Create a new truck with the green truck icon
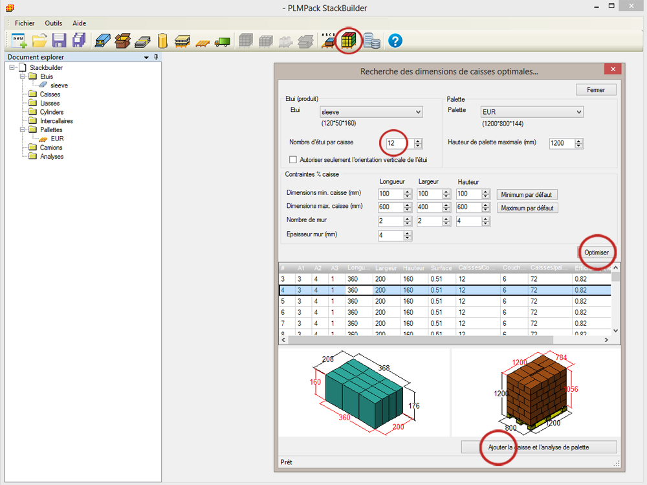Screen dimensions: 647x485 point(223,41)
